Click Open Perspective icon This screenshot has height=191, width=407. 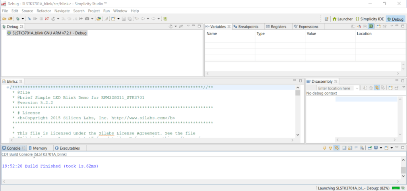(x=327, y=19)
